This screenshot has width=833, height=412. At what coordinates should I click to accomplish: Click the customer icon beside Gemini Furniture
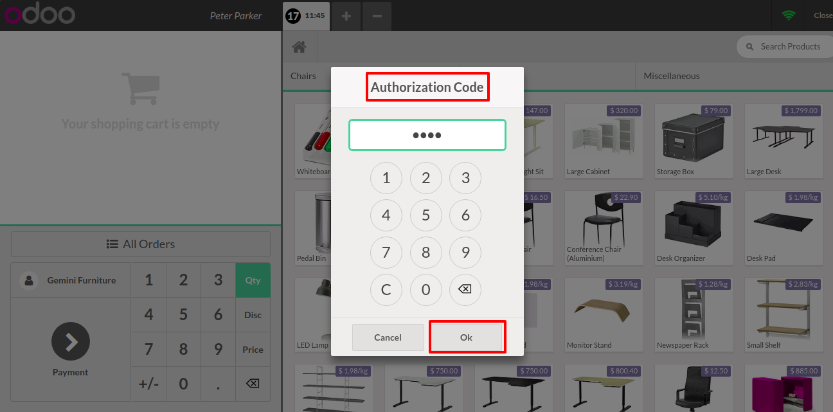[x=29, y=280]
